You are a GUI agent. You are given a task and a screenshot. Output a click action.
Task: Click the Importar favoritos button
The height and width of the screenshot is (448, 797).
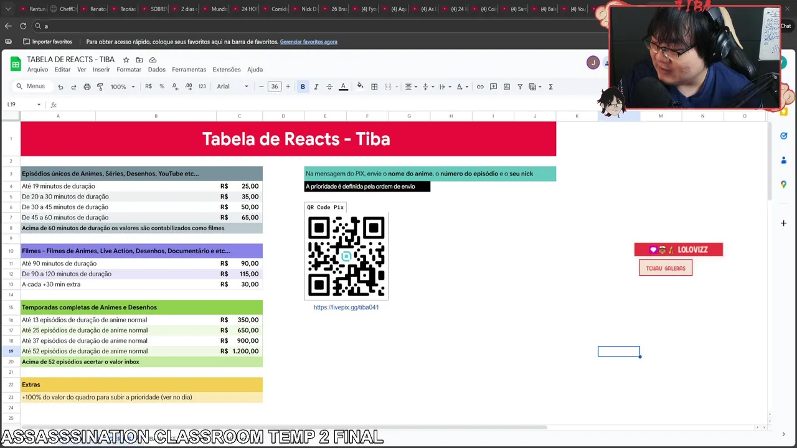click(47, 42)
